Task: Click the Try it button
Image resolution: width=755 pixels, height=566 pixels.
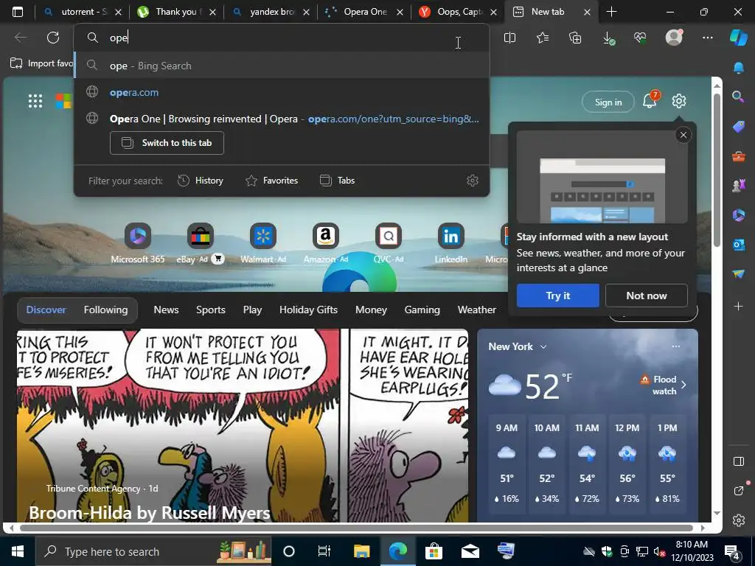Action: (x=557, y=296)
